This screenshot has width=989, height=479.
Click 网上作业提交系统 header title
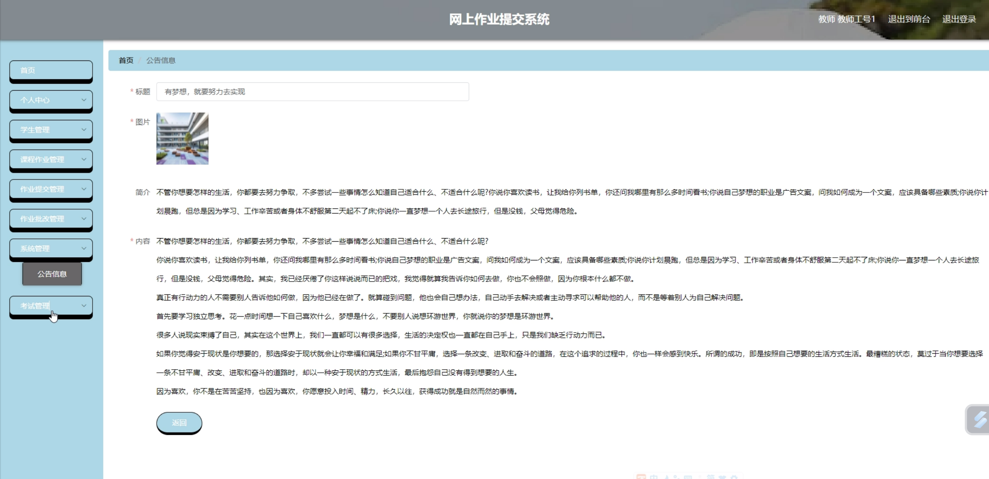click(x=499, y=19)
